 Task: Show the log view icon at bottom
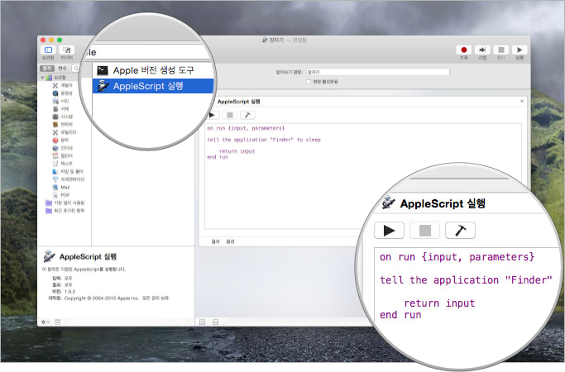[x=215, y=322]
